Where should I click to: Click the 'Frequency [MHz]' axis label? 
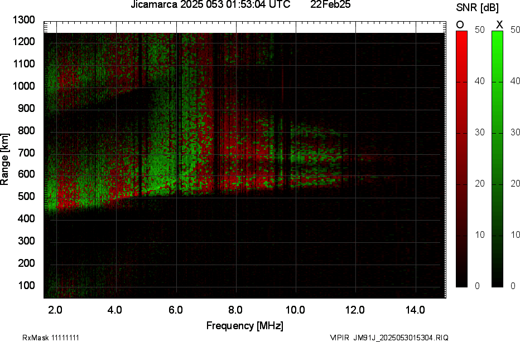(x=245, y=326)
